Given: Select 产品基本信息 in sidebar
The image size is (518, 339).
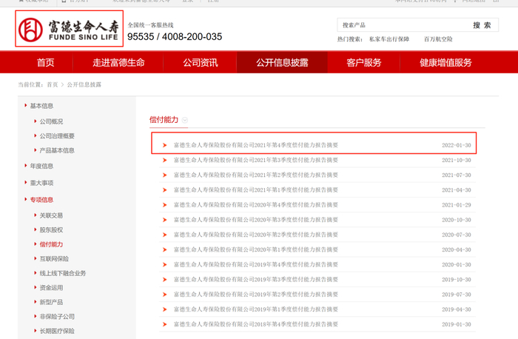Looking at the screenshot, I should (57, 150).
